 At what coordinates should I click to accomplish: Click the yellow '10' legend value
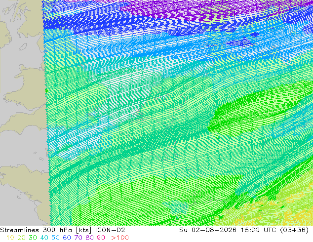tap(10, 238)
